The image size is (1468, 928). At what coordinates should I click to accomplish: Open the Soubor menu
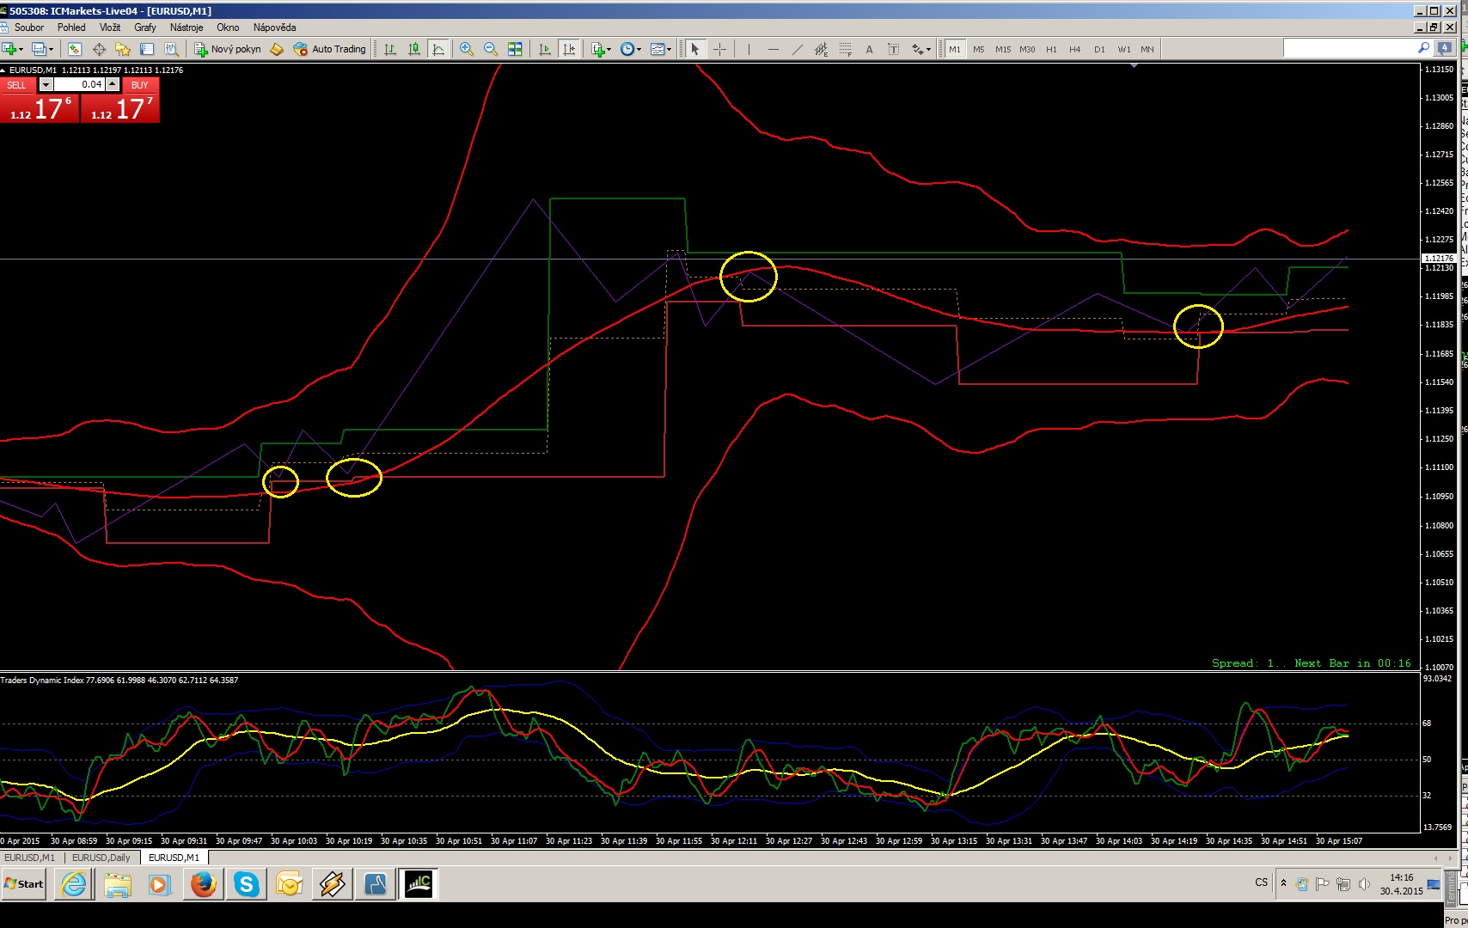pos(29,27)
